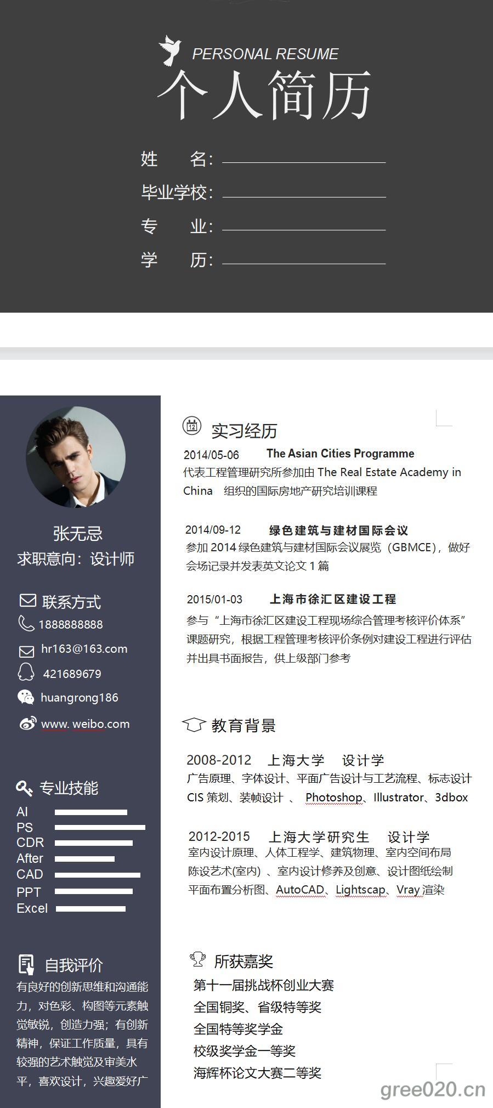Click the trophy icon next to 所获嘉奖

point(197,959)
